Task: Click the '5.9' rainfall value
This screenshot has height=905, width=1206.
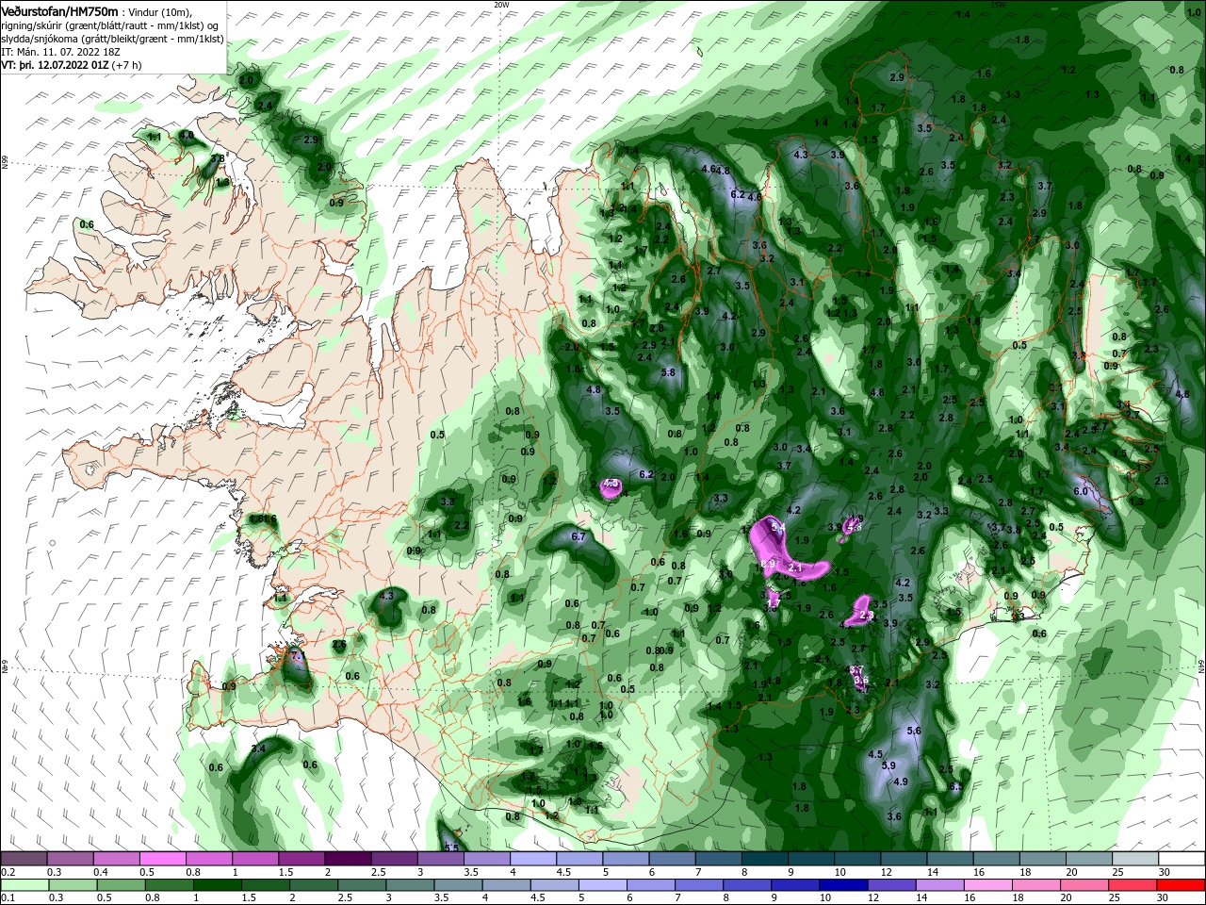Action: point(888,765)
